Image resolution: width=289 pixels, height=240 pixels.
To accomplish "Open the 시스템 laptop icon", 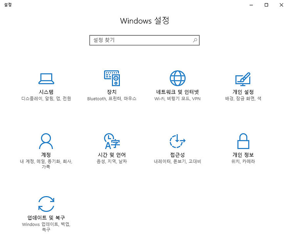I will tap(46, 78).
